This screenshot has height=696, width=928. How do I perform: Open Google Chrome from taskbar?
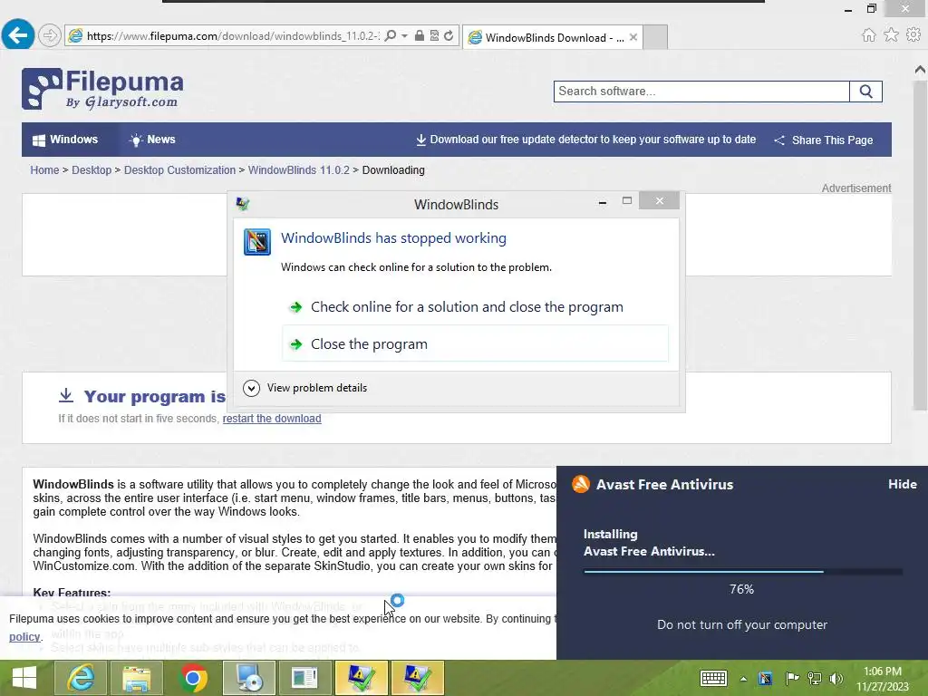point(192,678)
